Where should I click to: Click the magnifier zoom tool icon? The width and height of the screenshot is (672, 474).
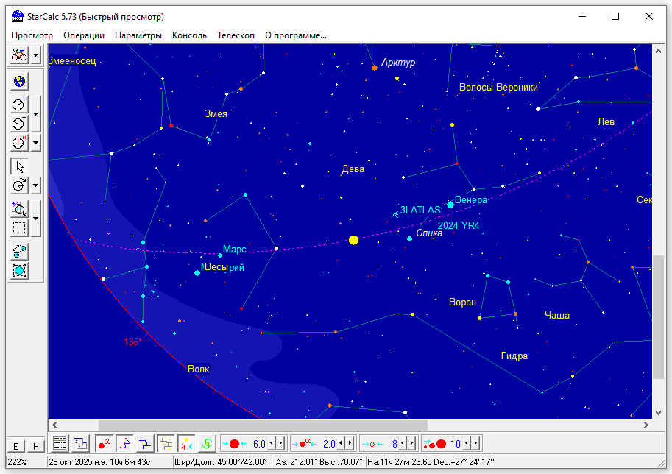[19, 208]
